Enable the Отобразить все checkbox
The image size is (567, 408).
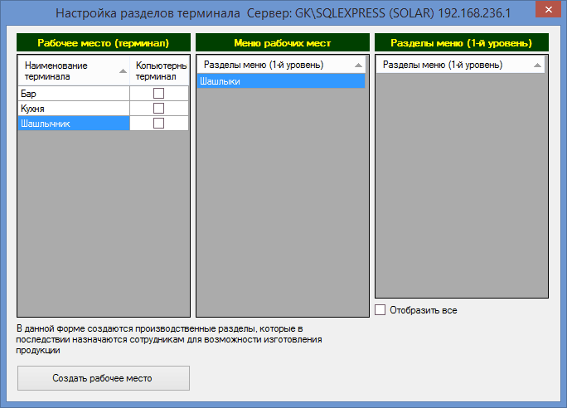coord(381,310)
